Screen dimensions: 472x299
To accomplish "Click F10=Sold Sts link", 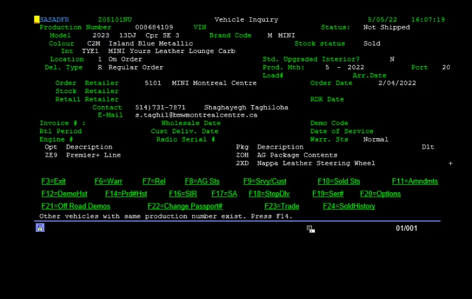I will tap(339, 182).
